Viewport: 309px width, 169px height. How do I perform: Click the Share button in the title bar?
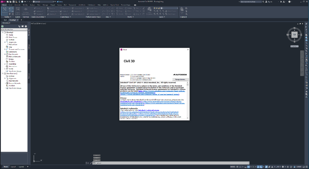pos(60,2)
